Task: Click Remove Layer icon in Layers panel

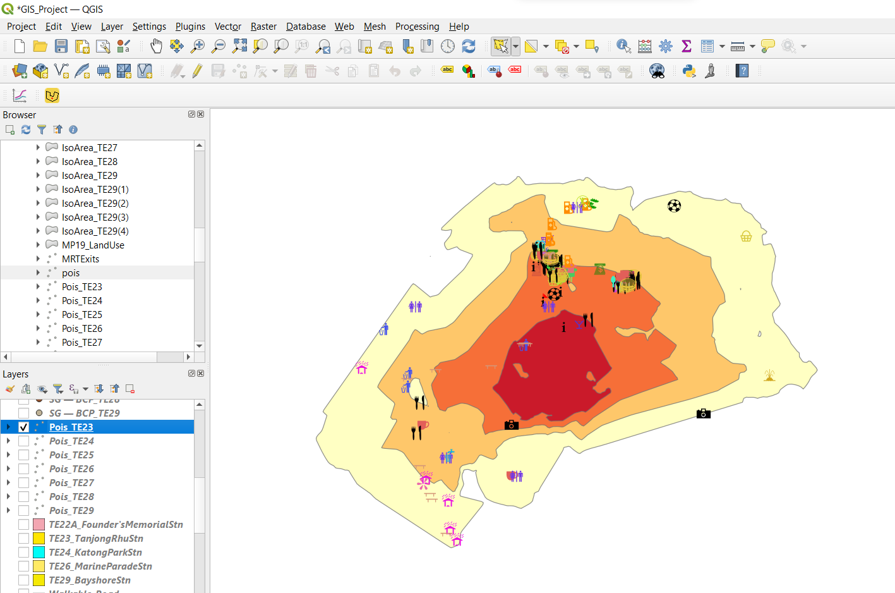Action: coord(130,389)
